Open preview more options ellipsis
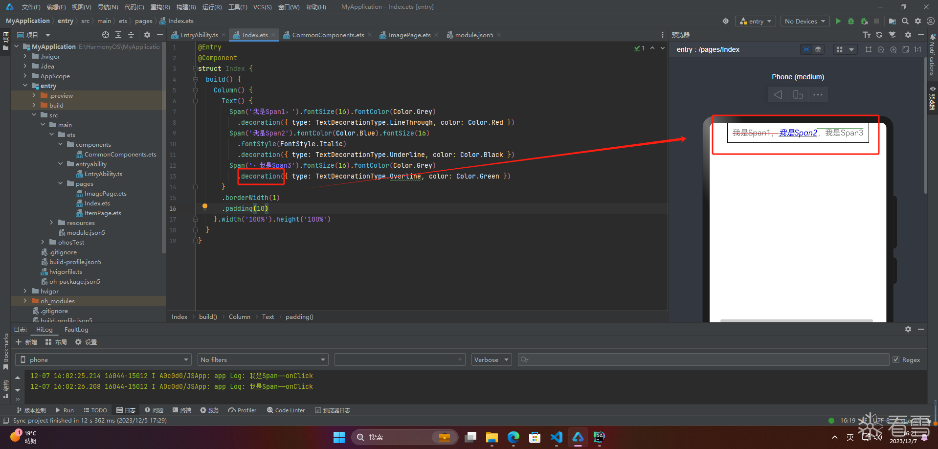The width and height of the screenshot is (938, 449). [x=818, y=94]
